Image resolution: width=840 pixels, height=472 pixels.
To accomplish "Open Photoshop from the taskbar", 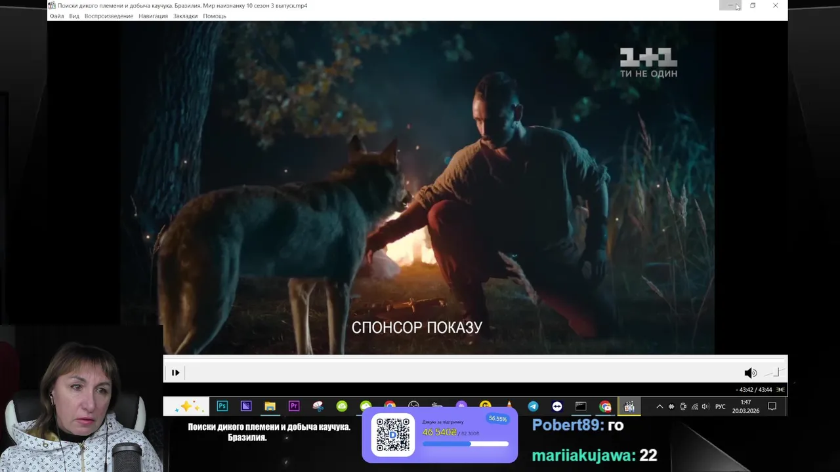I will 222,406.
